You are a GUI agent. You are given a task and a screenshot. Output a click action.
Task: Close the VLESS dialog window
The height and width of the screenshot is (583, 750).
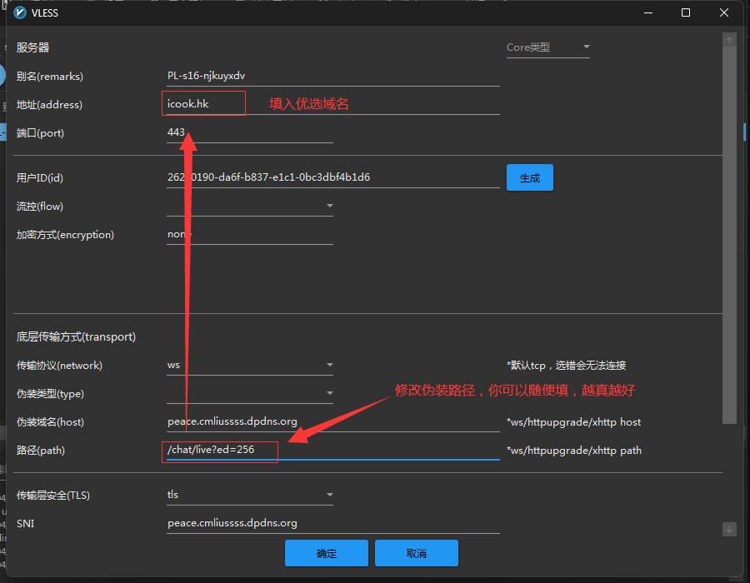tap(724, 12)
